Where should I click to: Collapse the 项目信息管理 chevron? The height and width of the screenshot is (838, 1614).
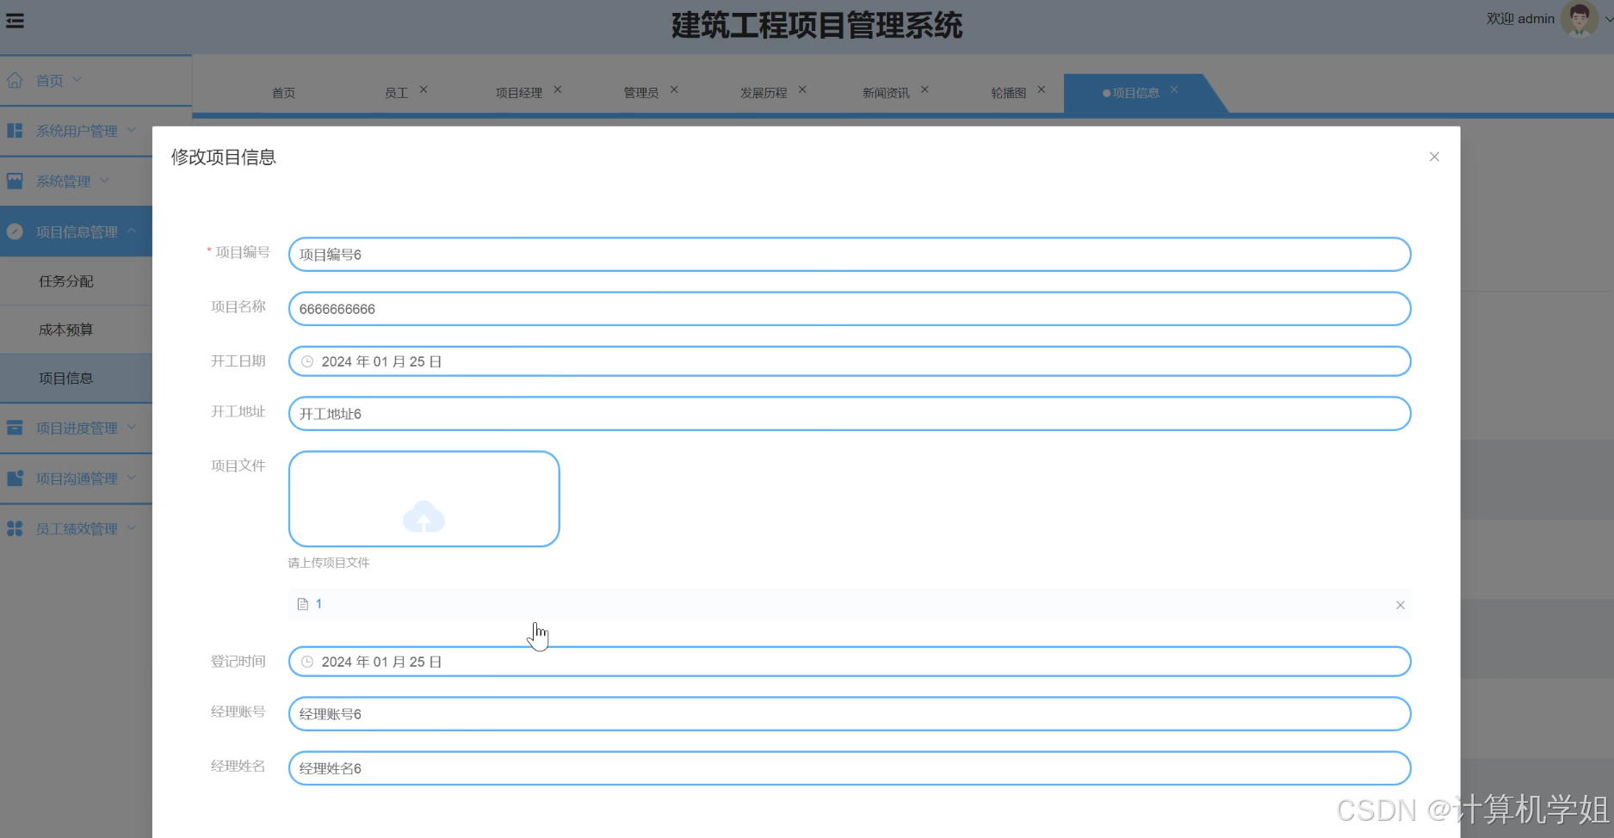[x=132, y=231]
